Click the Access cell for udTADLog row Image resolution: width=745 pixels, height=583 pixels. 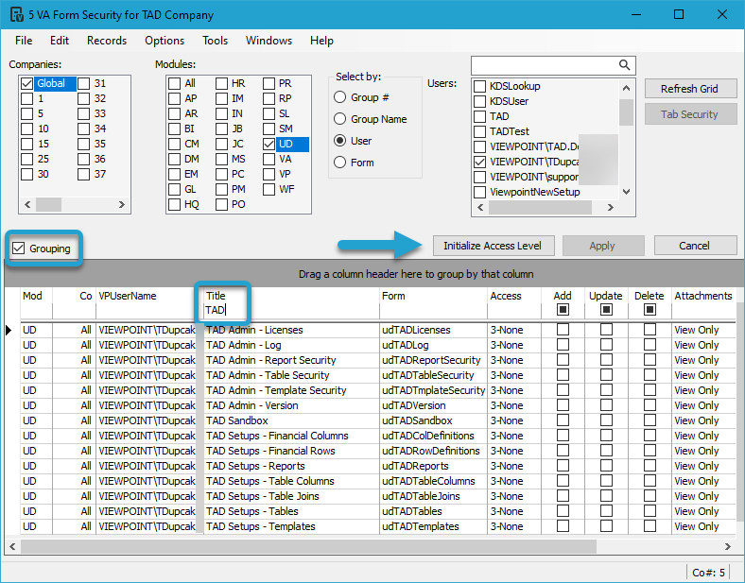coord(514,345)
